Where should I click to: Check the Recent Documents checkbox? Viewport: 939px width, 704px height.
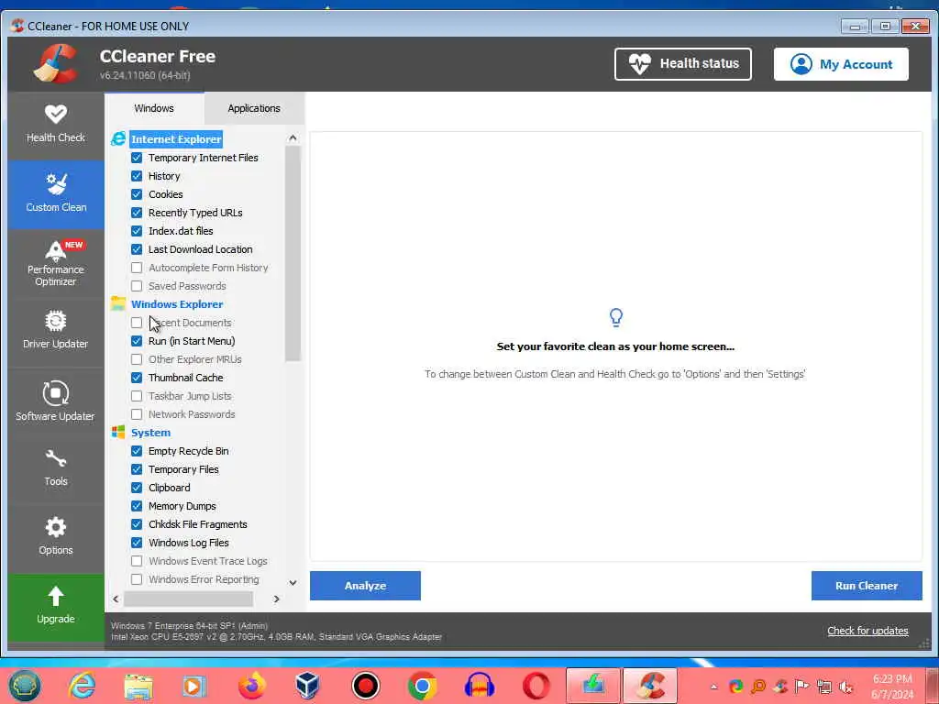click(x=137, y=323)
